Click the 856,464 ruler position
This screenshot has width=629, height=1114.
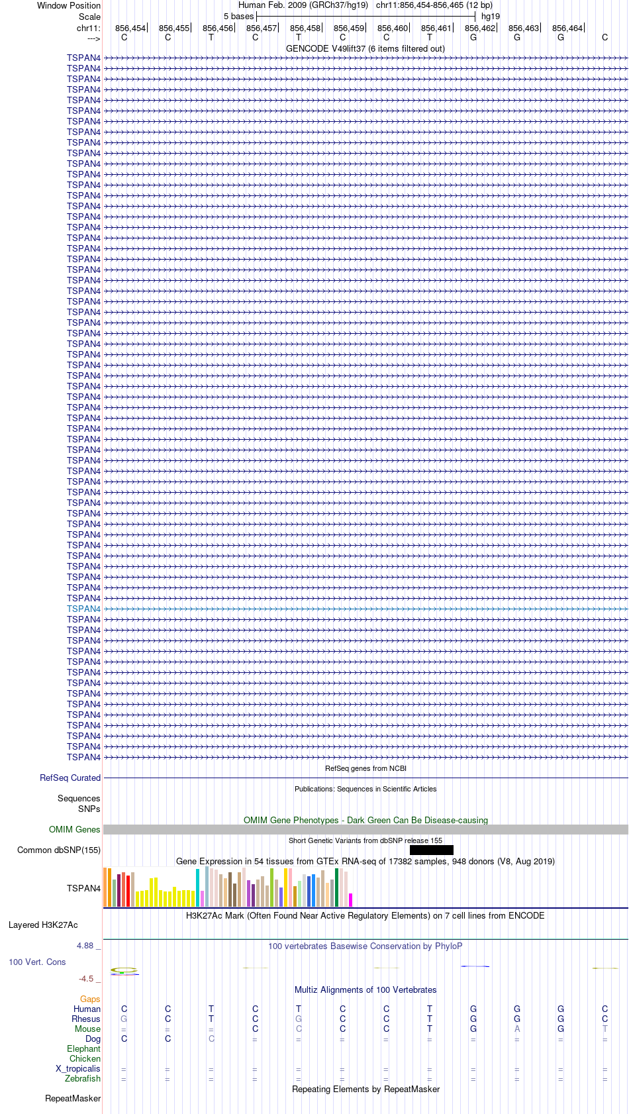coord(567,28)
